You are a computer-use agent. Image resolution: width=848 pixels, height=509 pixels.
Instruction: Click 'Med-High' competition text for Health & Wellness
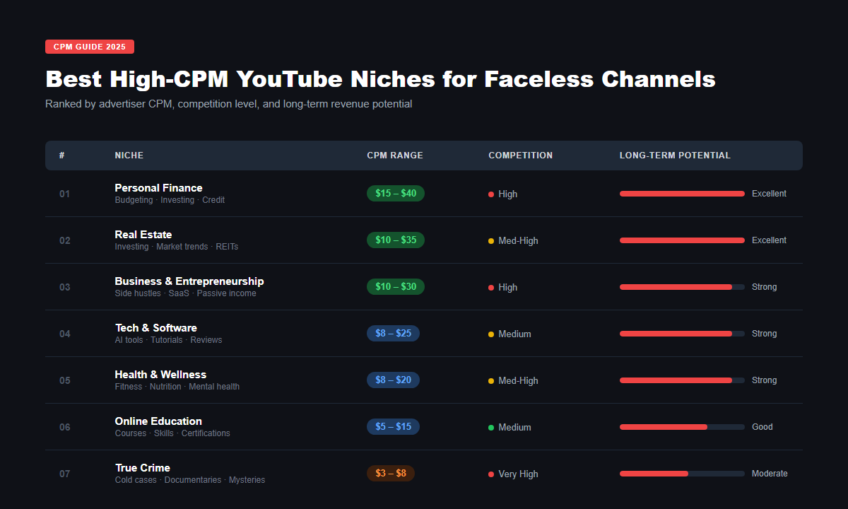pyautogui.click(x=518, y=381)
